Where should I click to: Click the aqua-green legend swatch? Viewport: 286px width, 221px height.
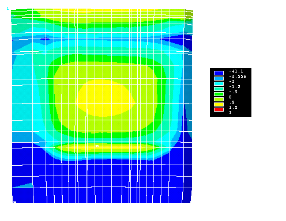coord(219,89)
